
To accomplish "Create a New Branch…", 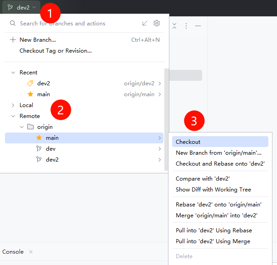I will 84,40.
